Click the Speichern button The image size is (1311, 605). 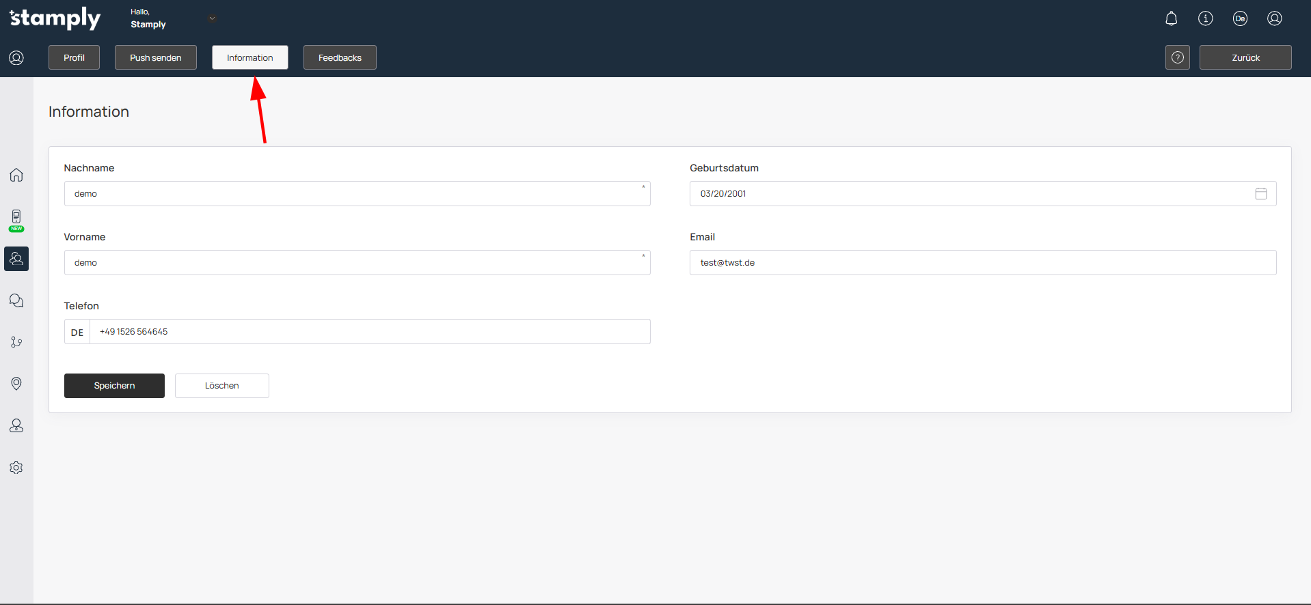tap(114, 386)
